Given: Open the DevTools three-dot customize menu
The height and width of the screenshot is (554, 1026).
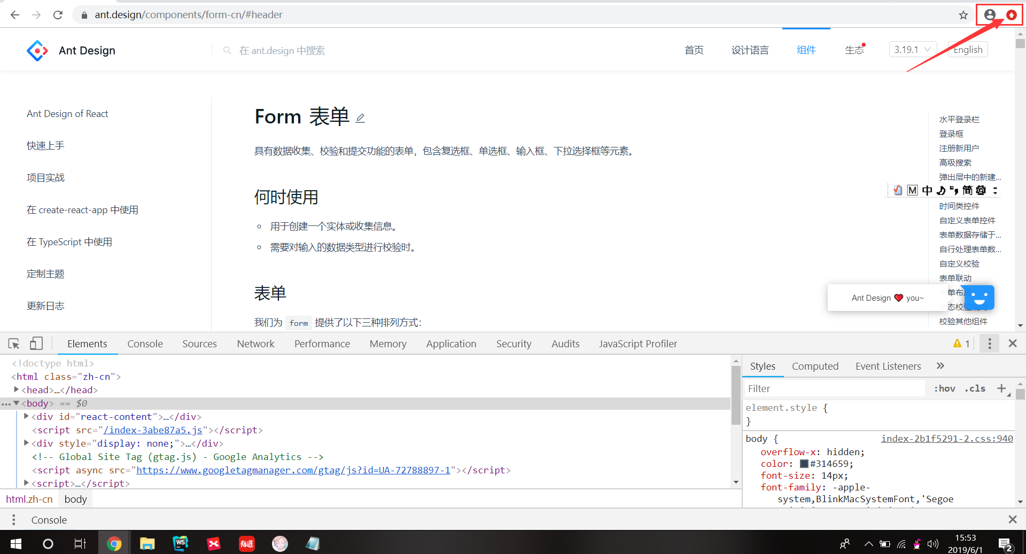Looking at the screenshot, I should pyautogui.click(x=989, y=344).
